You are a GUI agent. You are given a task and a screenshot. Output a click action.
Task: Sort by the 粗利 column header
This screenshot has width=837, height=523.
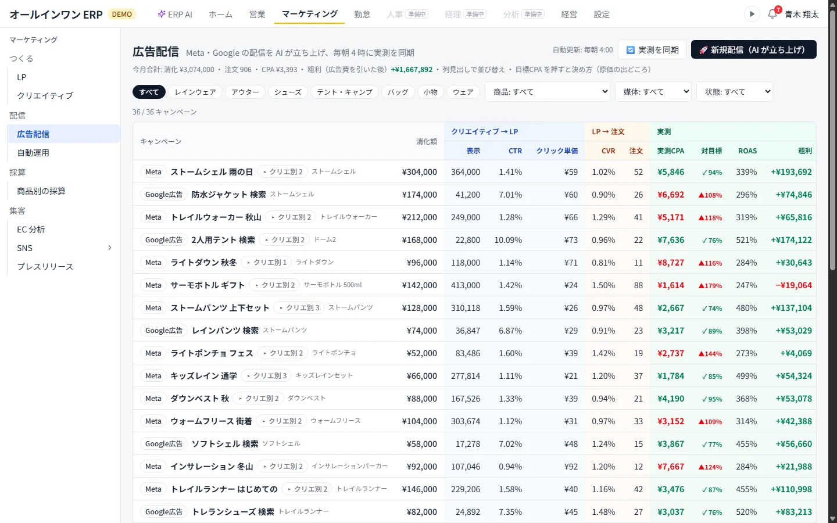805,151
